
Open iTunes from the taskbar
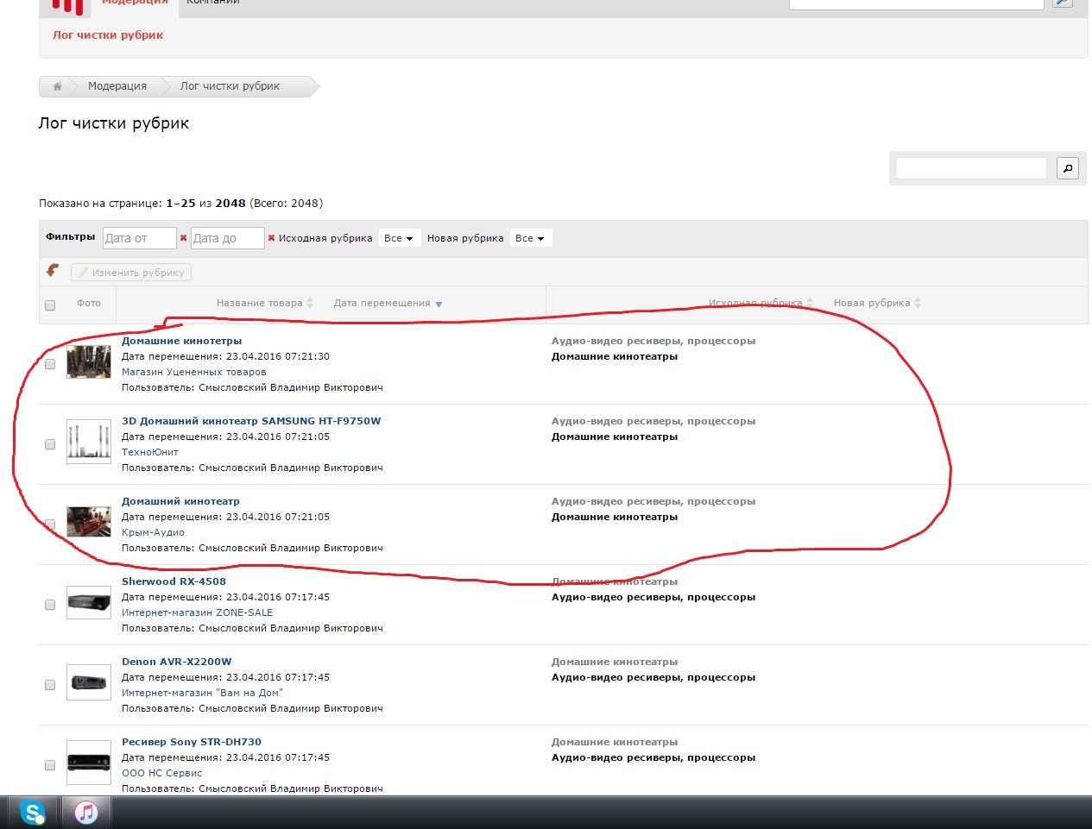pyautogui.click(x=85, y=813)
